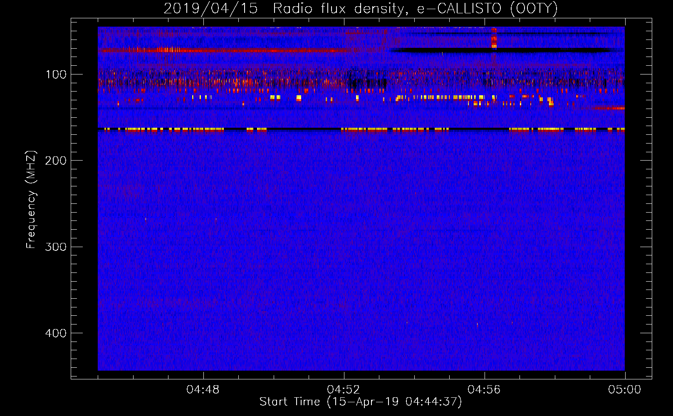
Task: Click the 04:56 time tick label
Action: click(484, 390)
